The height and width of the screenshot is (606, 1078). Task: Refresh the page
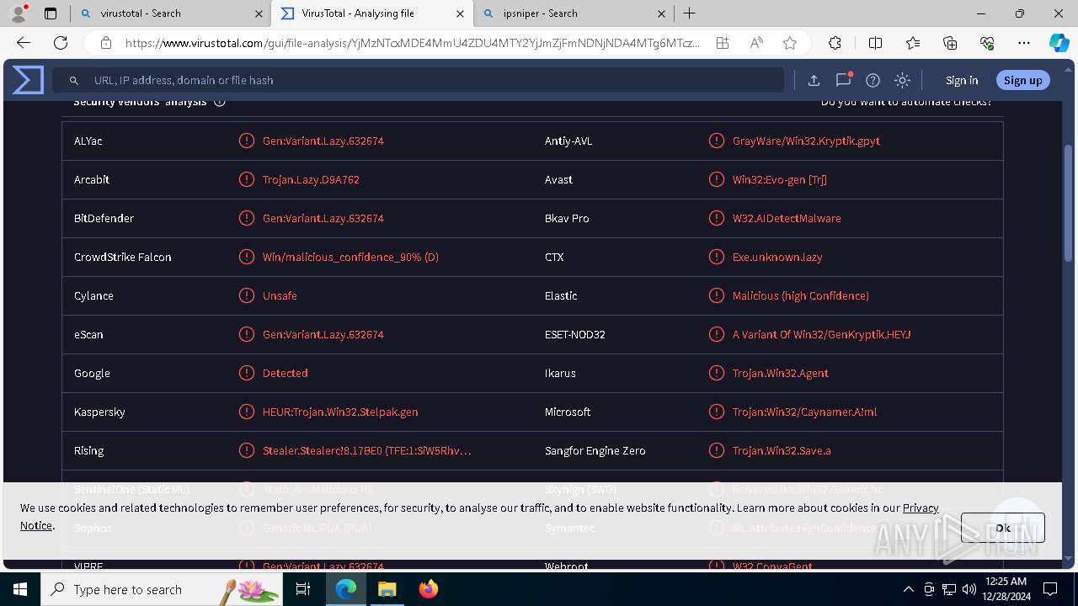click(x=61, y=43)
